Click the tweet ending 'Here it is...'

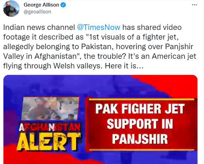pos(124,66)
